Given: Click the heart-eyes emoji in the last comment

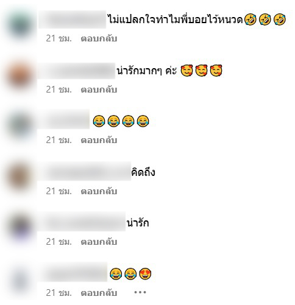Looking at the screenshot, I should tap(145, 273).
